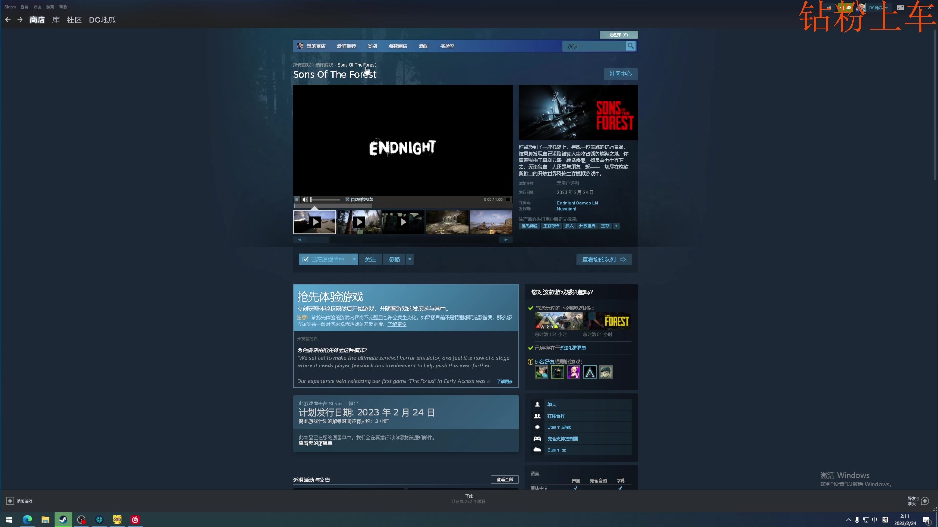View the beach screenshot thumbnail
The width and height of the screenshot is (938, 527).
[491, 223]
